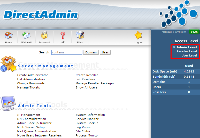Click the Used column header
The height and width of the screenshot is (138, 200).
pyautogui.click(x=189, y=66)
